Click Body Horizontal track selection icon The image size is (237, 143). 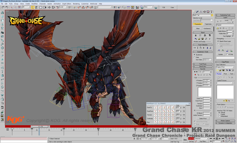(195, 48)
